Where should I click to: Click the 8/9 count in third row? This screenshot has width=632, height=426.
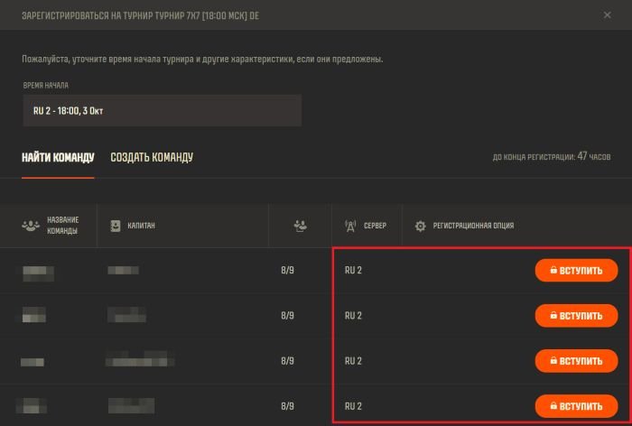[x=287, y=361]
